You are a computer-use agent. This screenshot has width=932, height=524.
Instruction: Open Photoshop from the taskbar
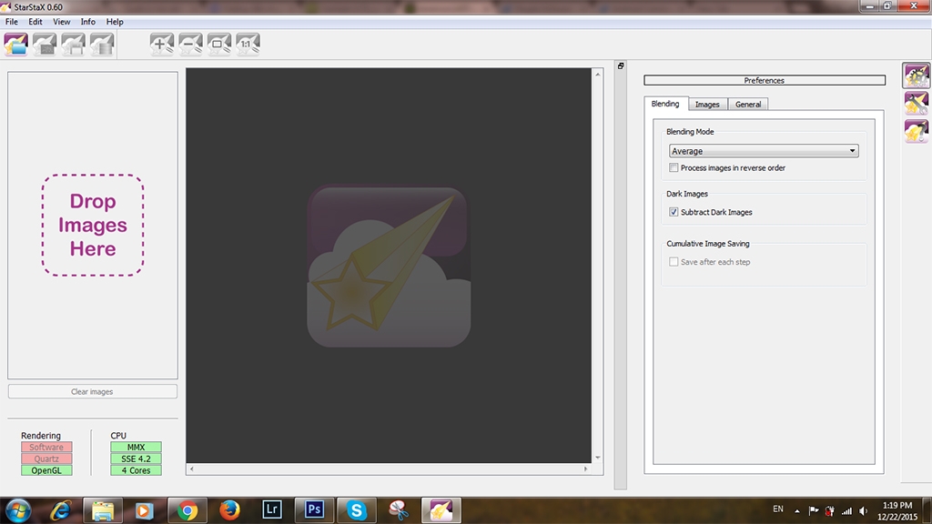[x=314, y=509]
